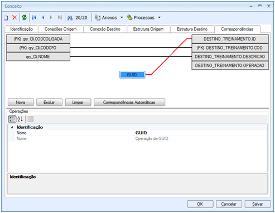Viewport: 275px width, 213px height.
Task: Click the green refresh icon
Action: coord(24,17)
